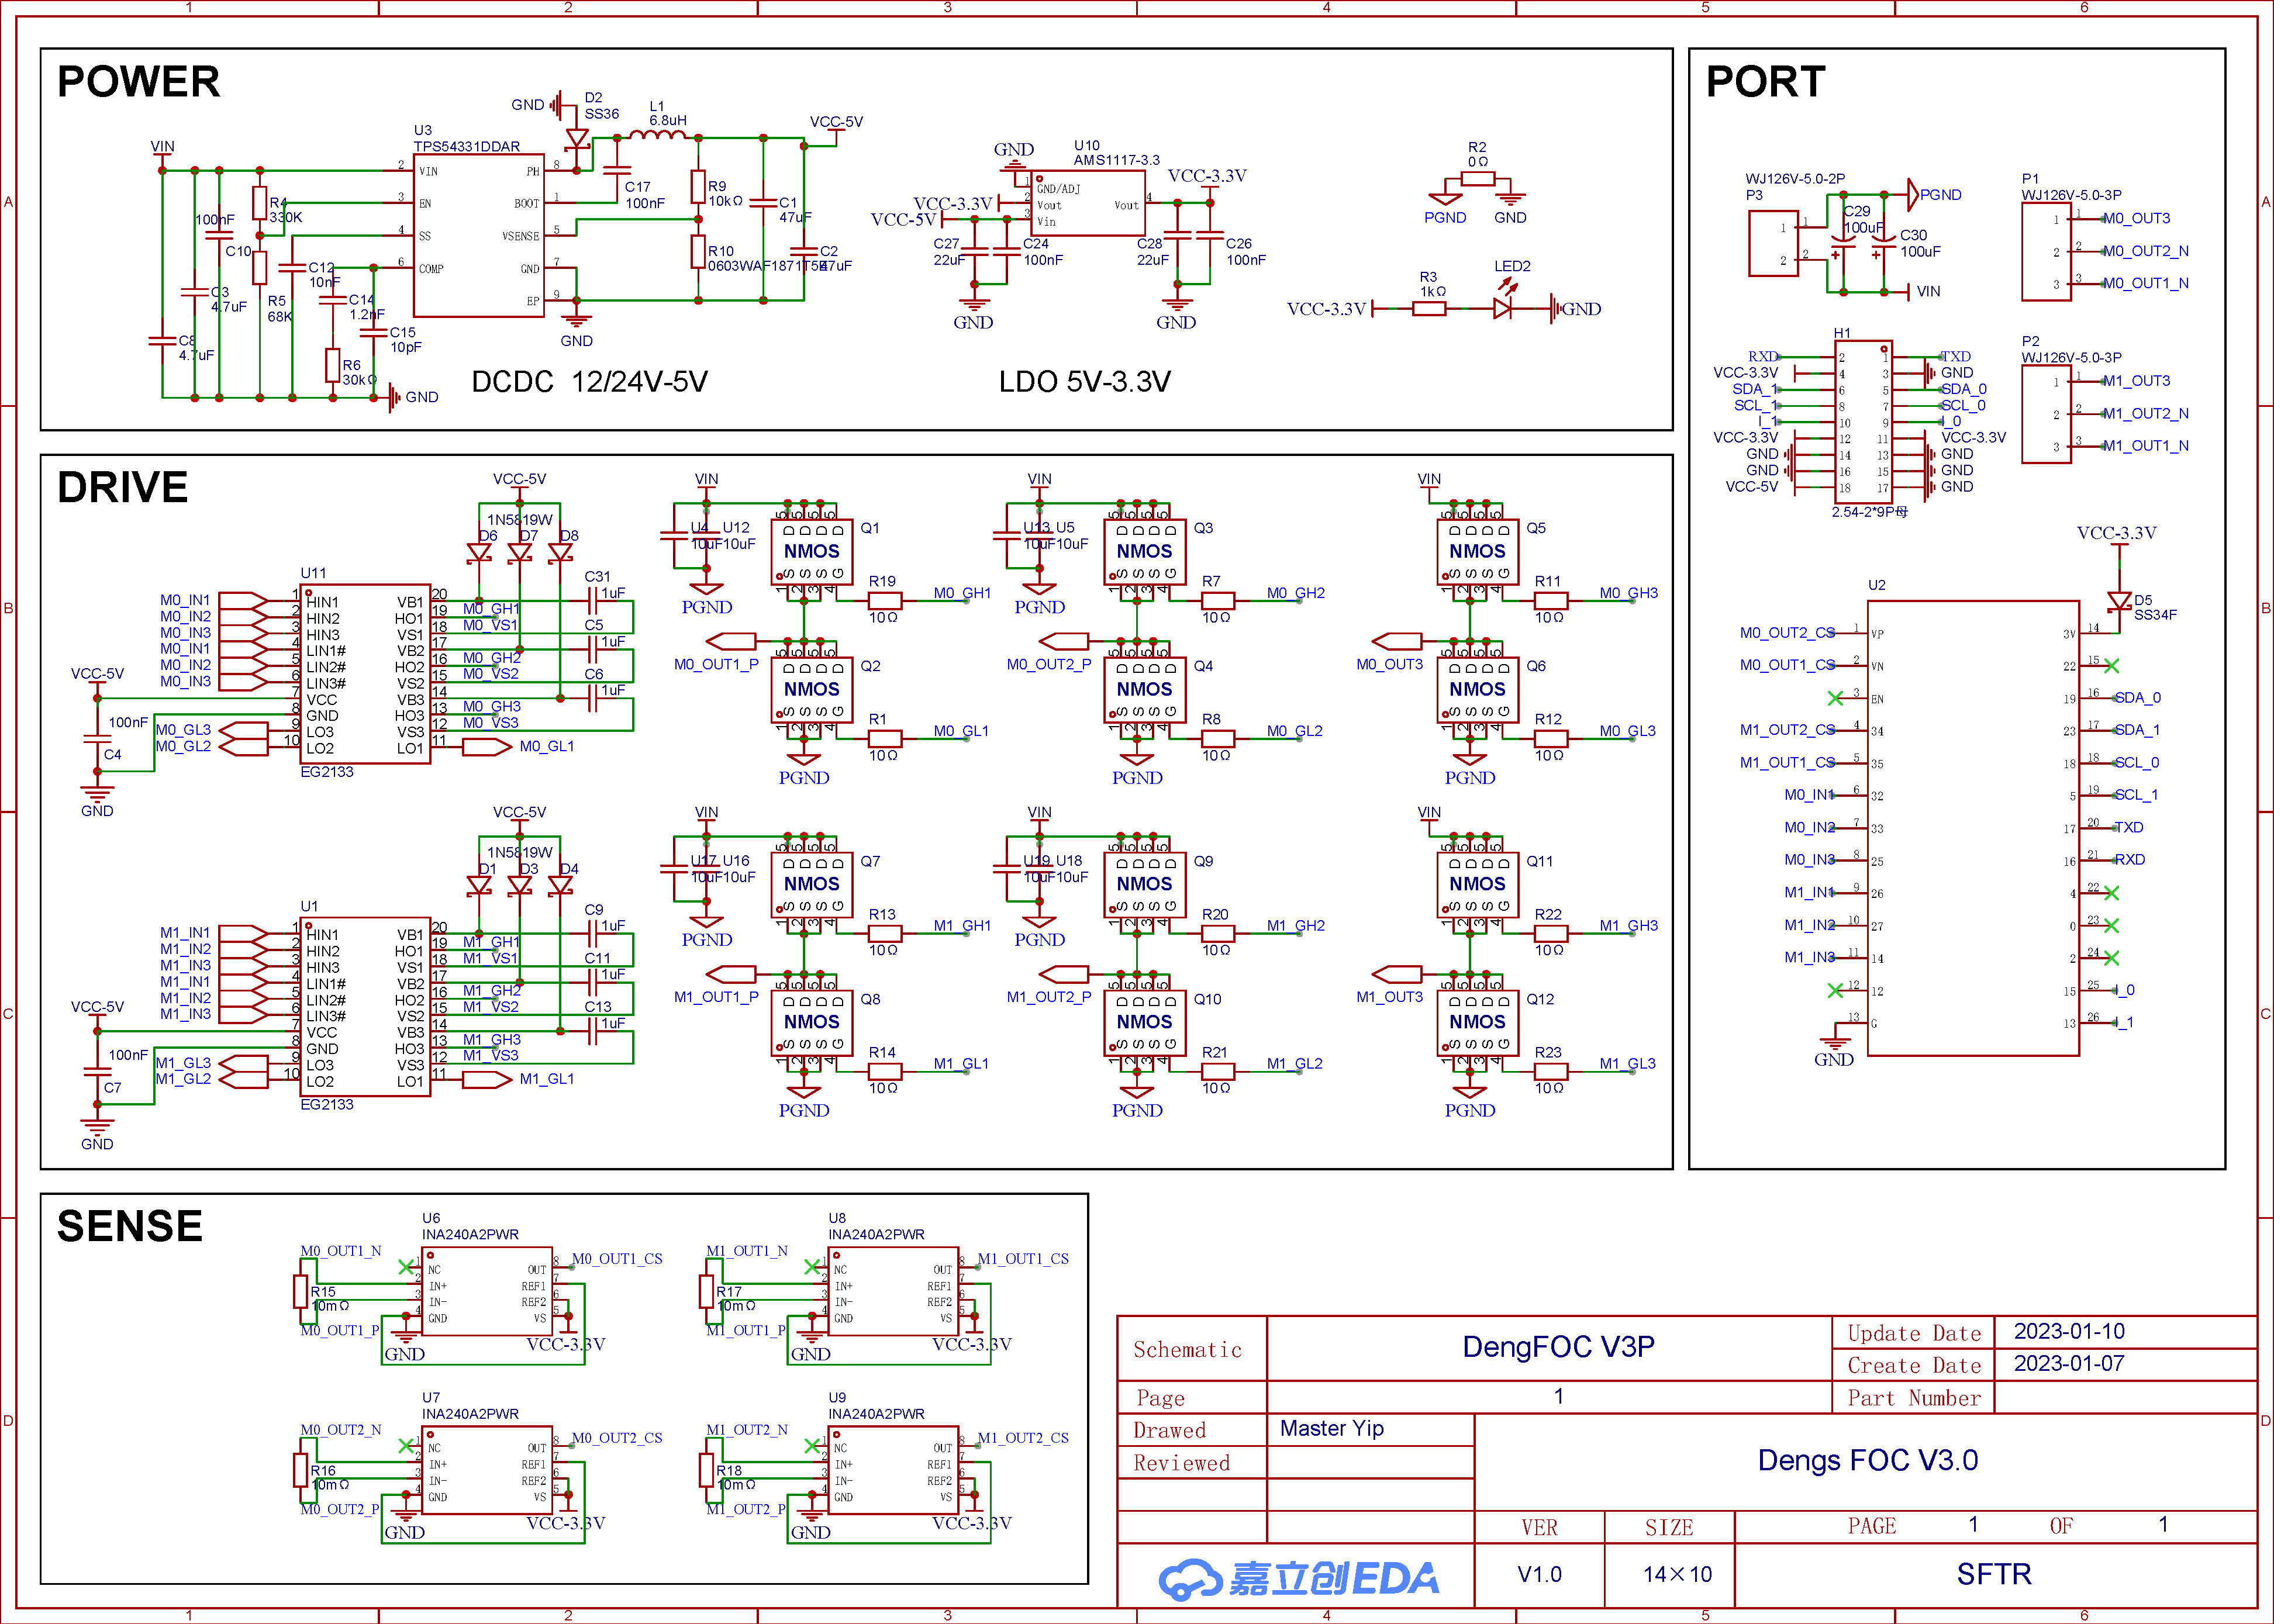Select the Update Date value 2023-01-10

tap(2069, 1332)
